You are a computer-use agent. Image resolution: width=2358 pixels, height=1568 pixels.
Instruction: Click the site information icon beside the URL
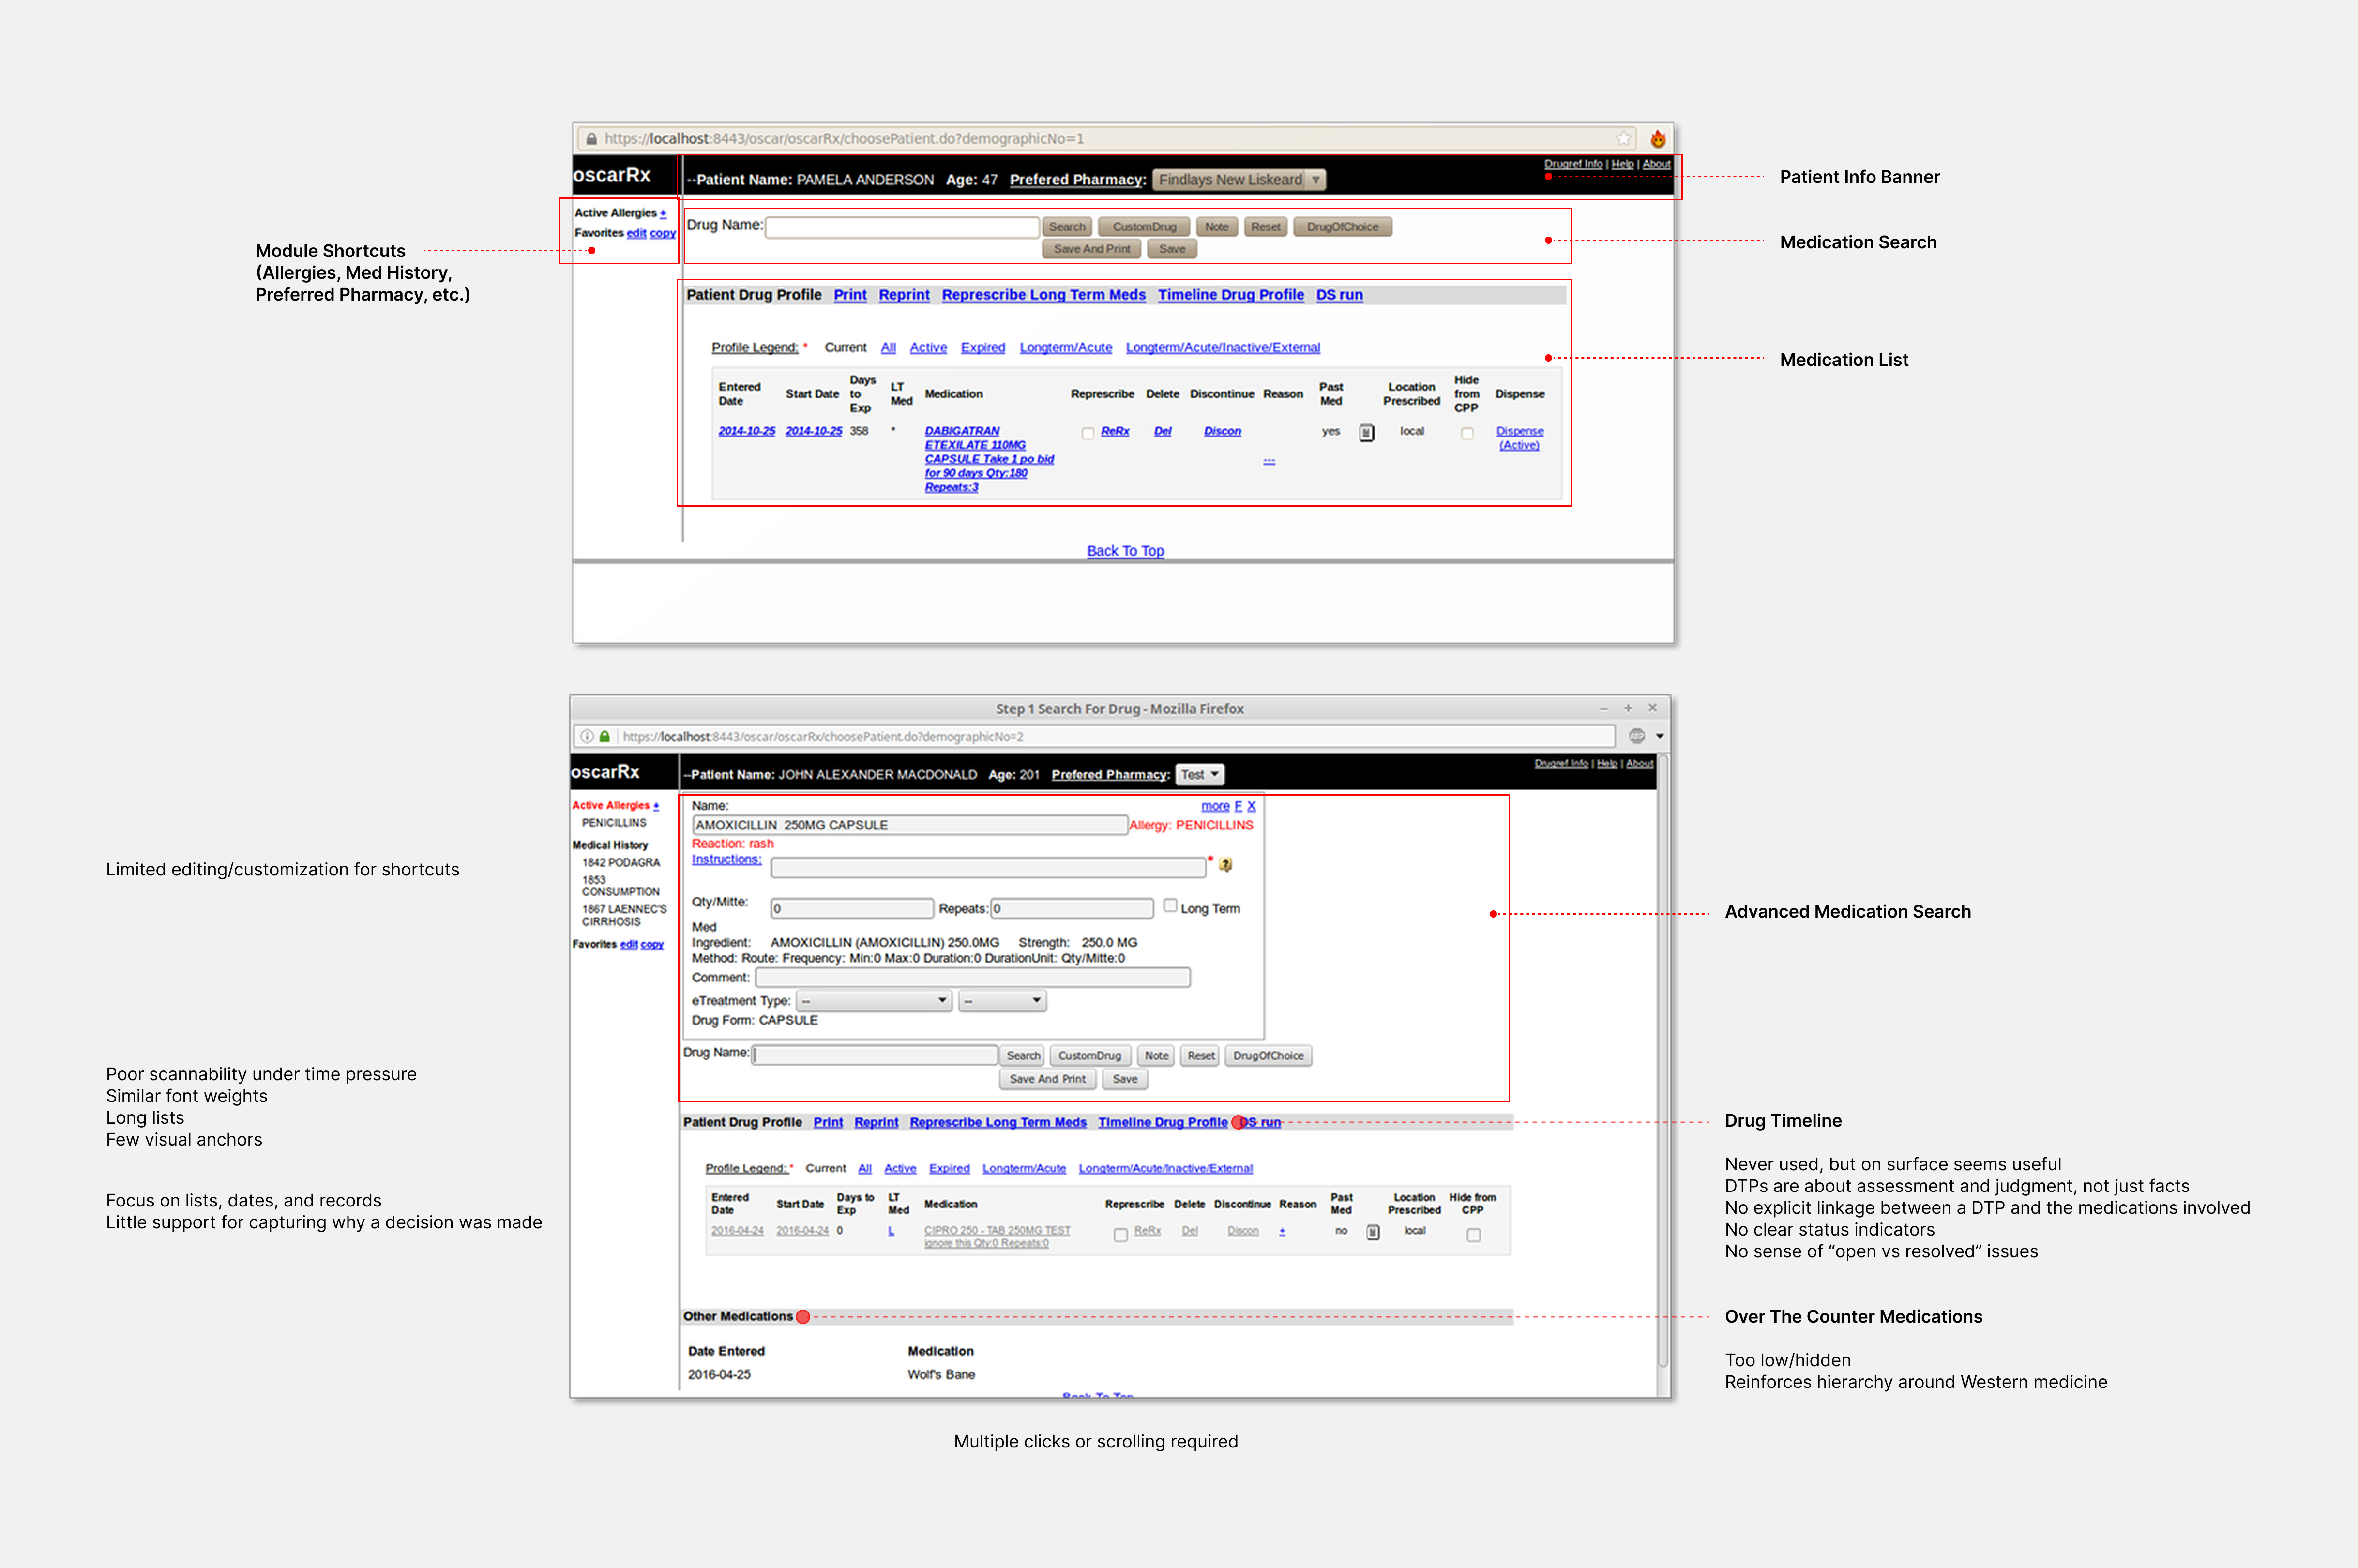coord(586,736)
